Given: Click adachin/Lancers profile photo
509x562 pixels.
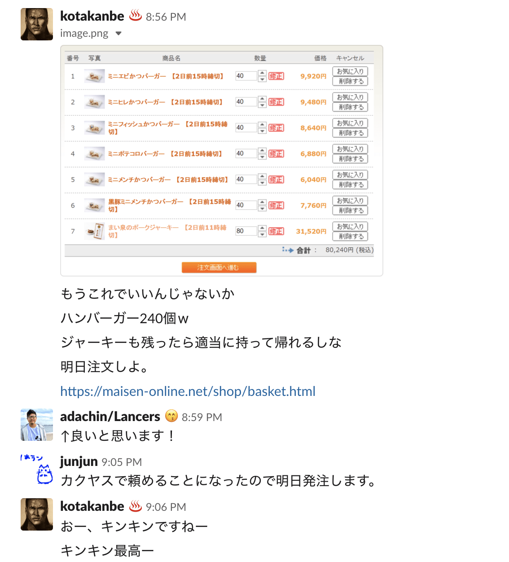Looking at the screenshot, I should pyautogui.click(x=37, y=425).
